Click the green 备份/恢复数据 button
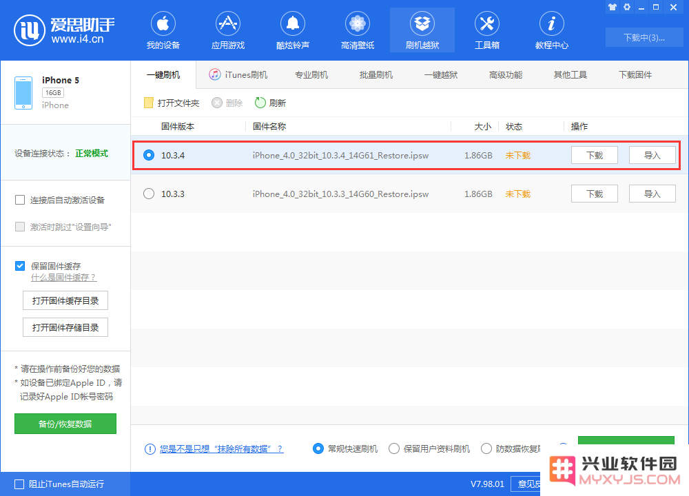Screen dimensions: 689x496 click(65, 424)
